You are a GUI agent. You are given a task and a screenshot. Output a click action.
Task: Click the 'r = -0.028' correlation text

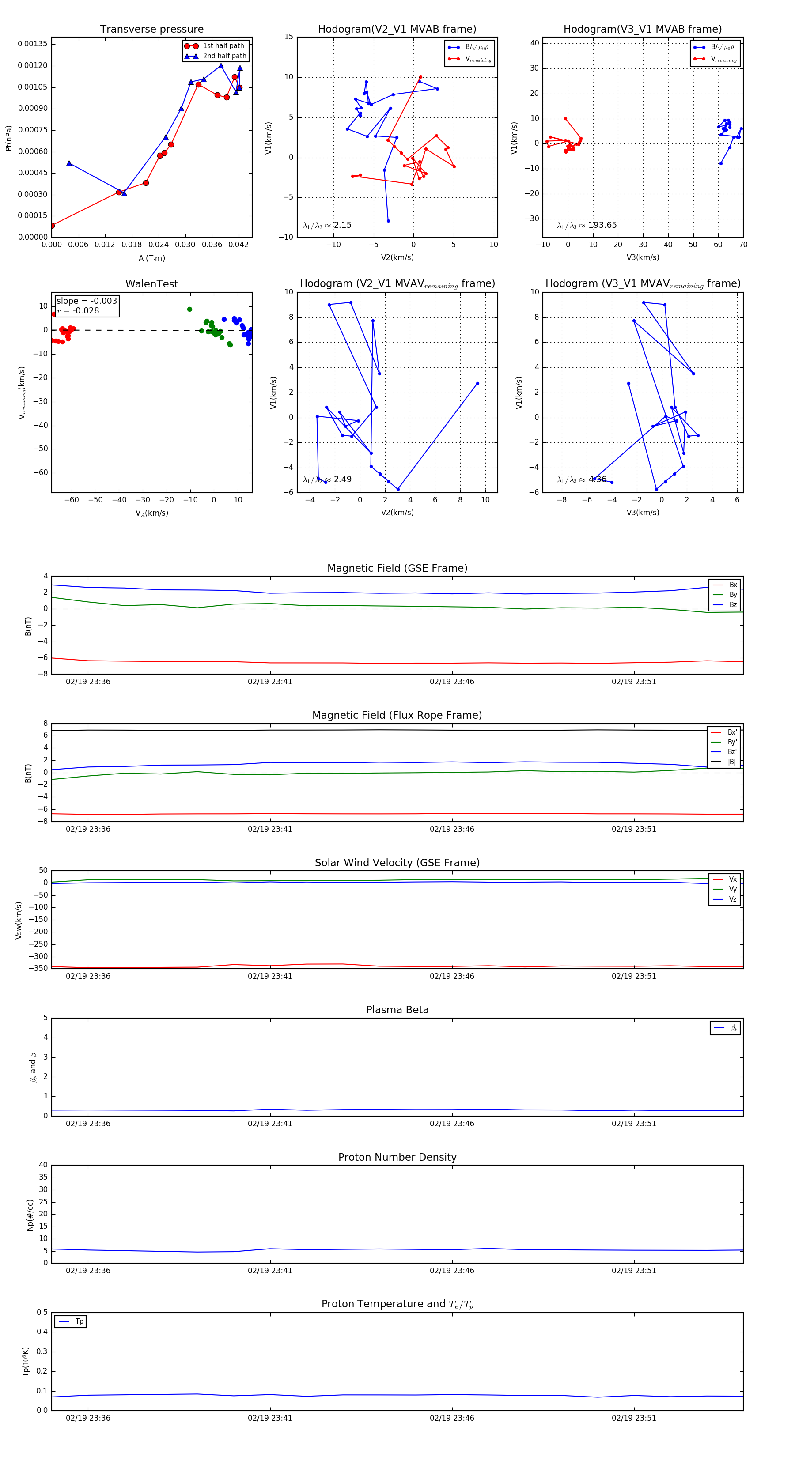(78, 310)
